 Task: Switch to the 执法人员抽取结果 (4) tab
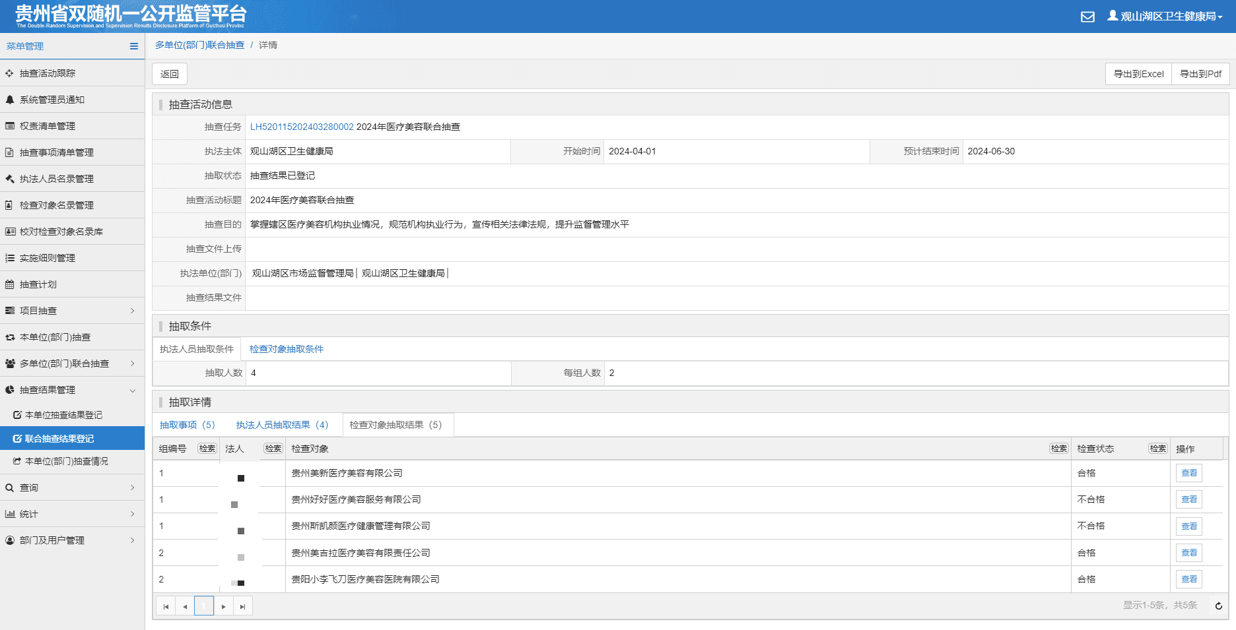click(x=282, y=425)
